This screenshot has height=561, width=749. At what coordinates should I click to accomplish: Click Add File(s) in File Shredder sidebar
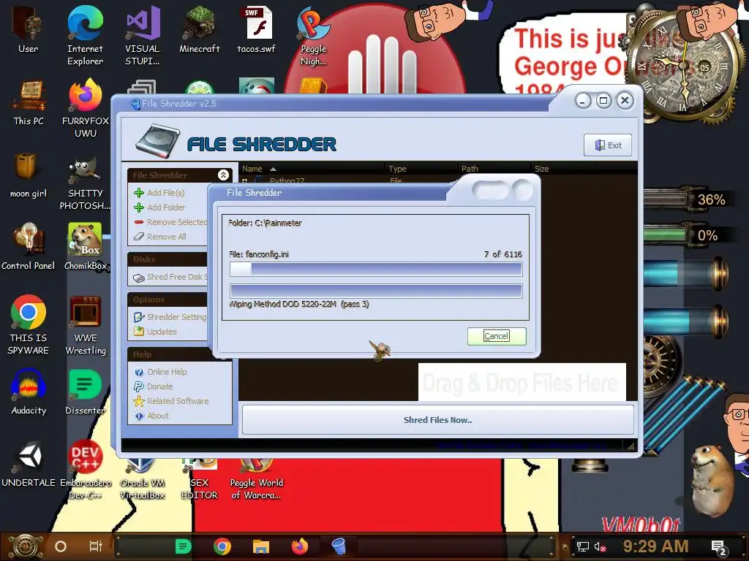point(159,193)
